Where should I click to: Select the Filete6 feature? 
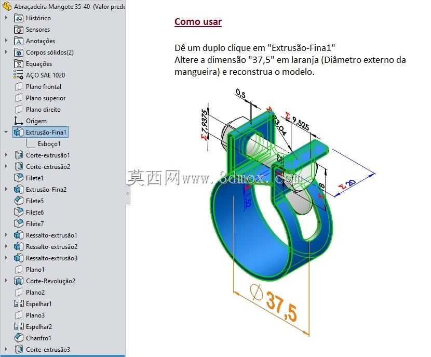35,213
